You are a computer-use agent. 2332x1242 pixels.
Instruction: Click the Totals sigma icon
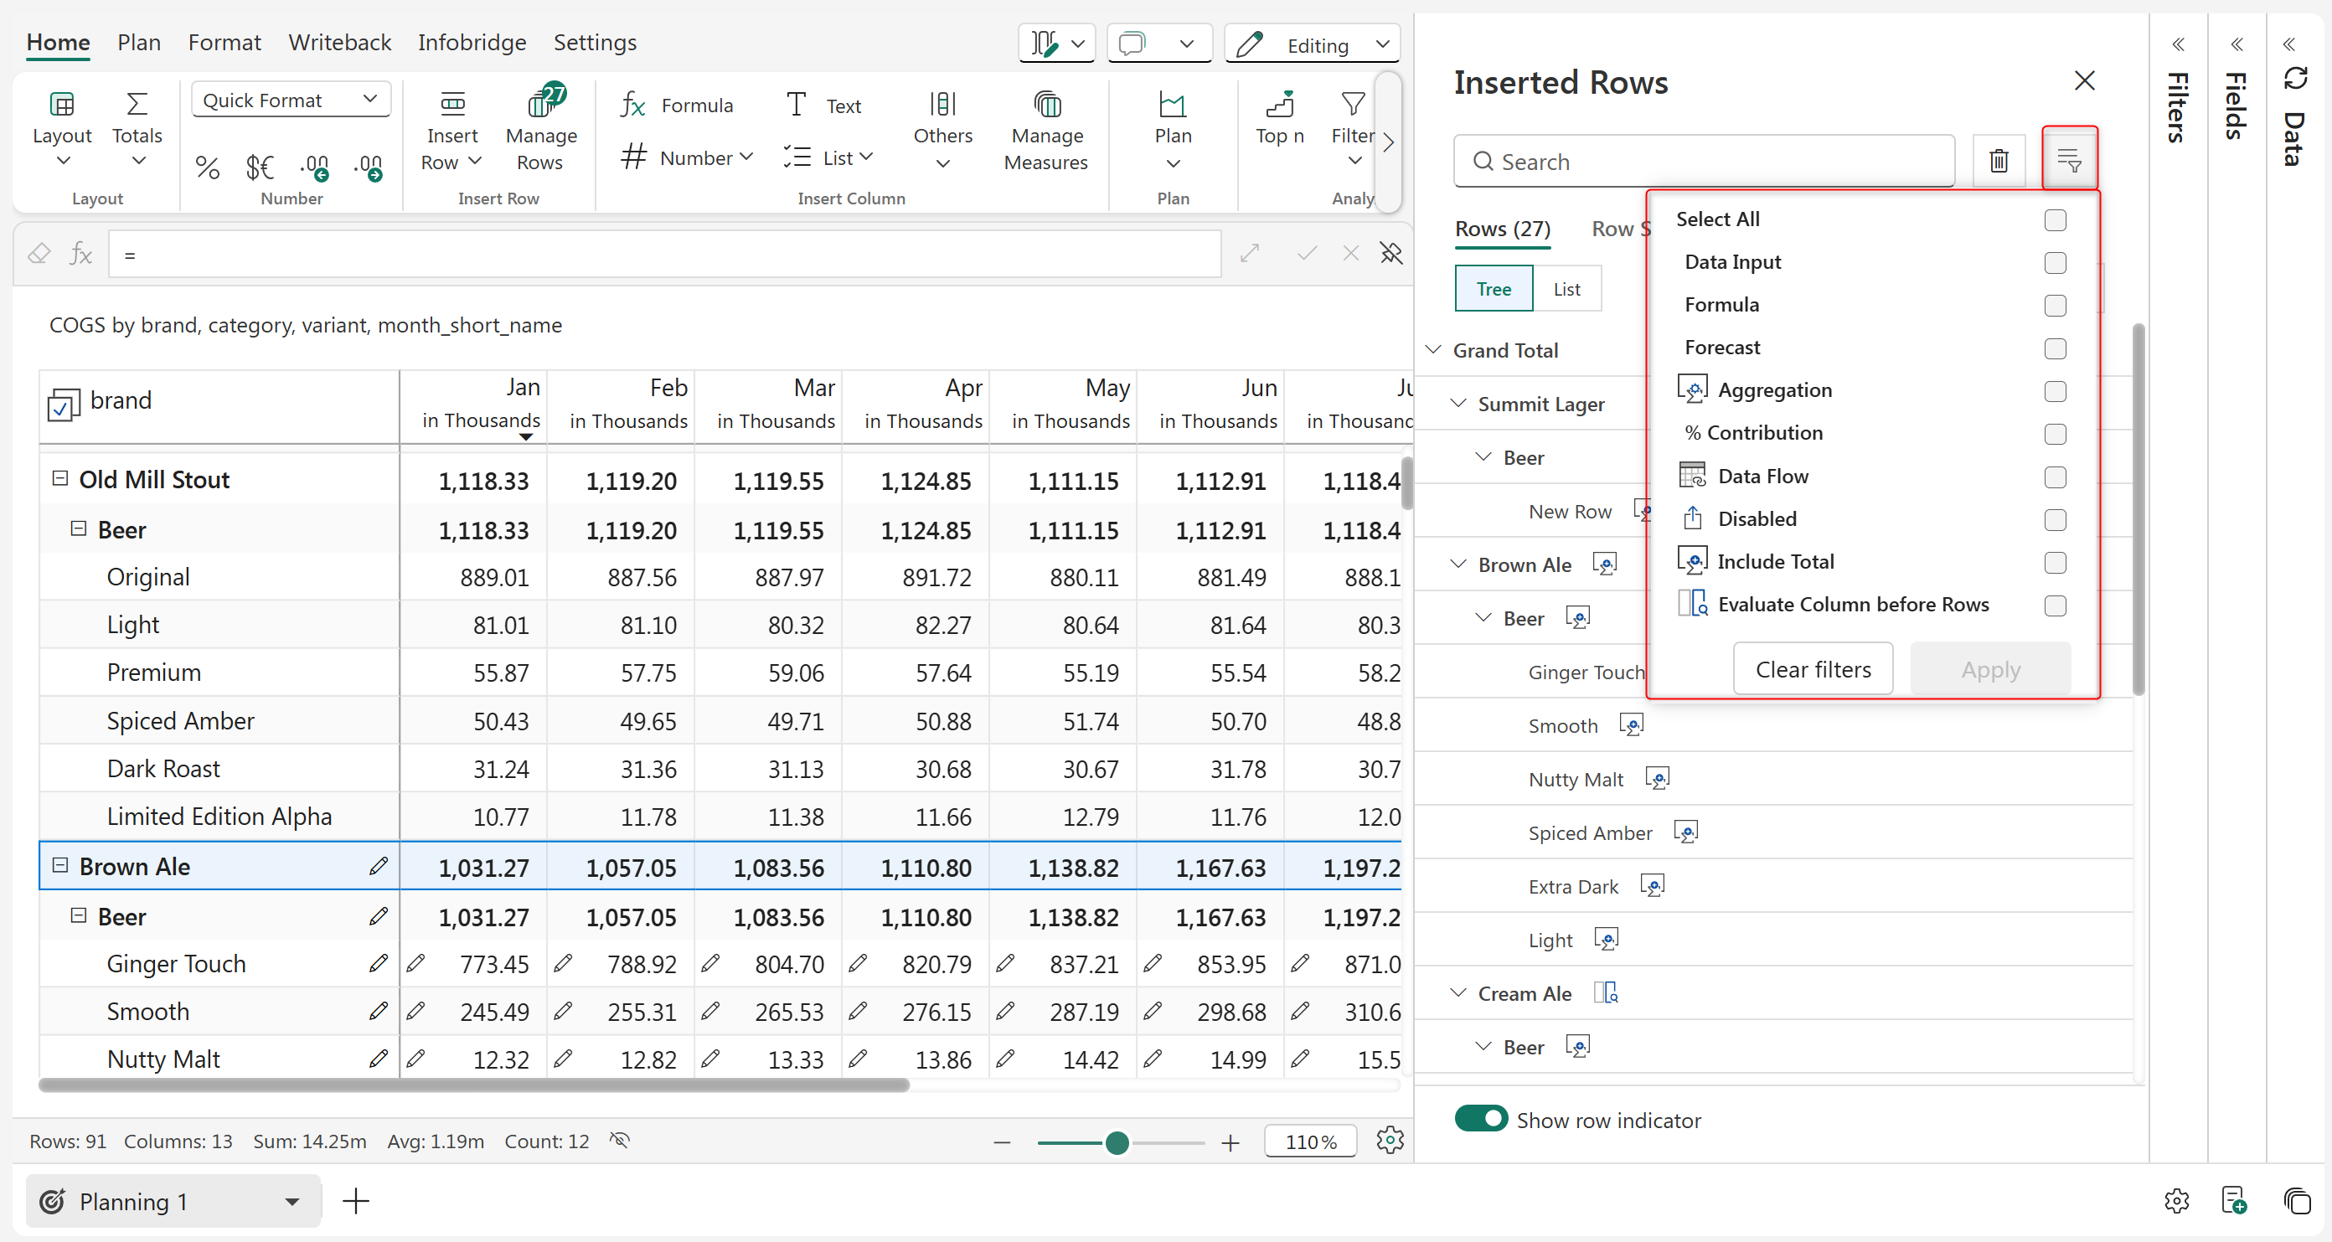(137, 105)
